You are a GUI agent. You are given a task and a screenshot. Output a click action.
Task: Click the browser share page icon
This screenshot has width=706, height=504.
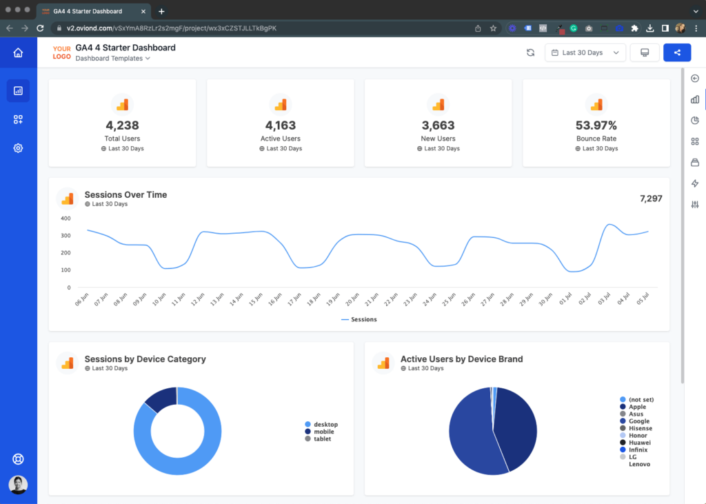pyautogui.click(x=478, y=28)
